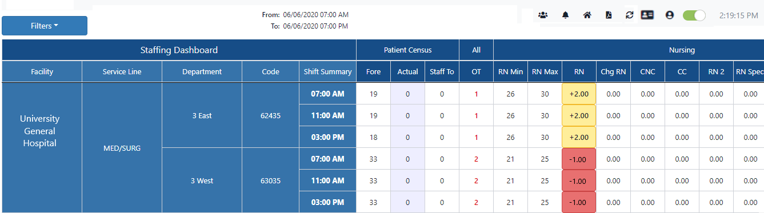
Task: Open the ID card icon
Action: tap(647, 15)
